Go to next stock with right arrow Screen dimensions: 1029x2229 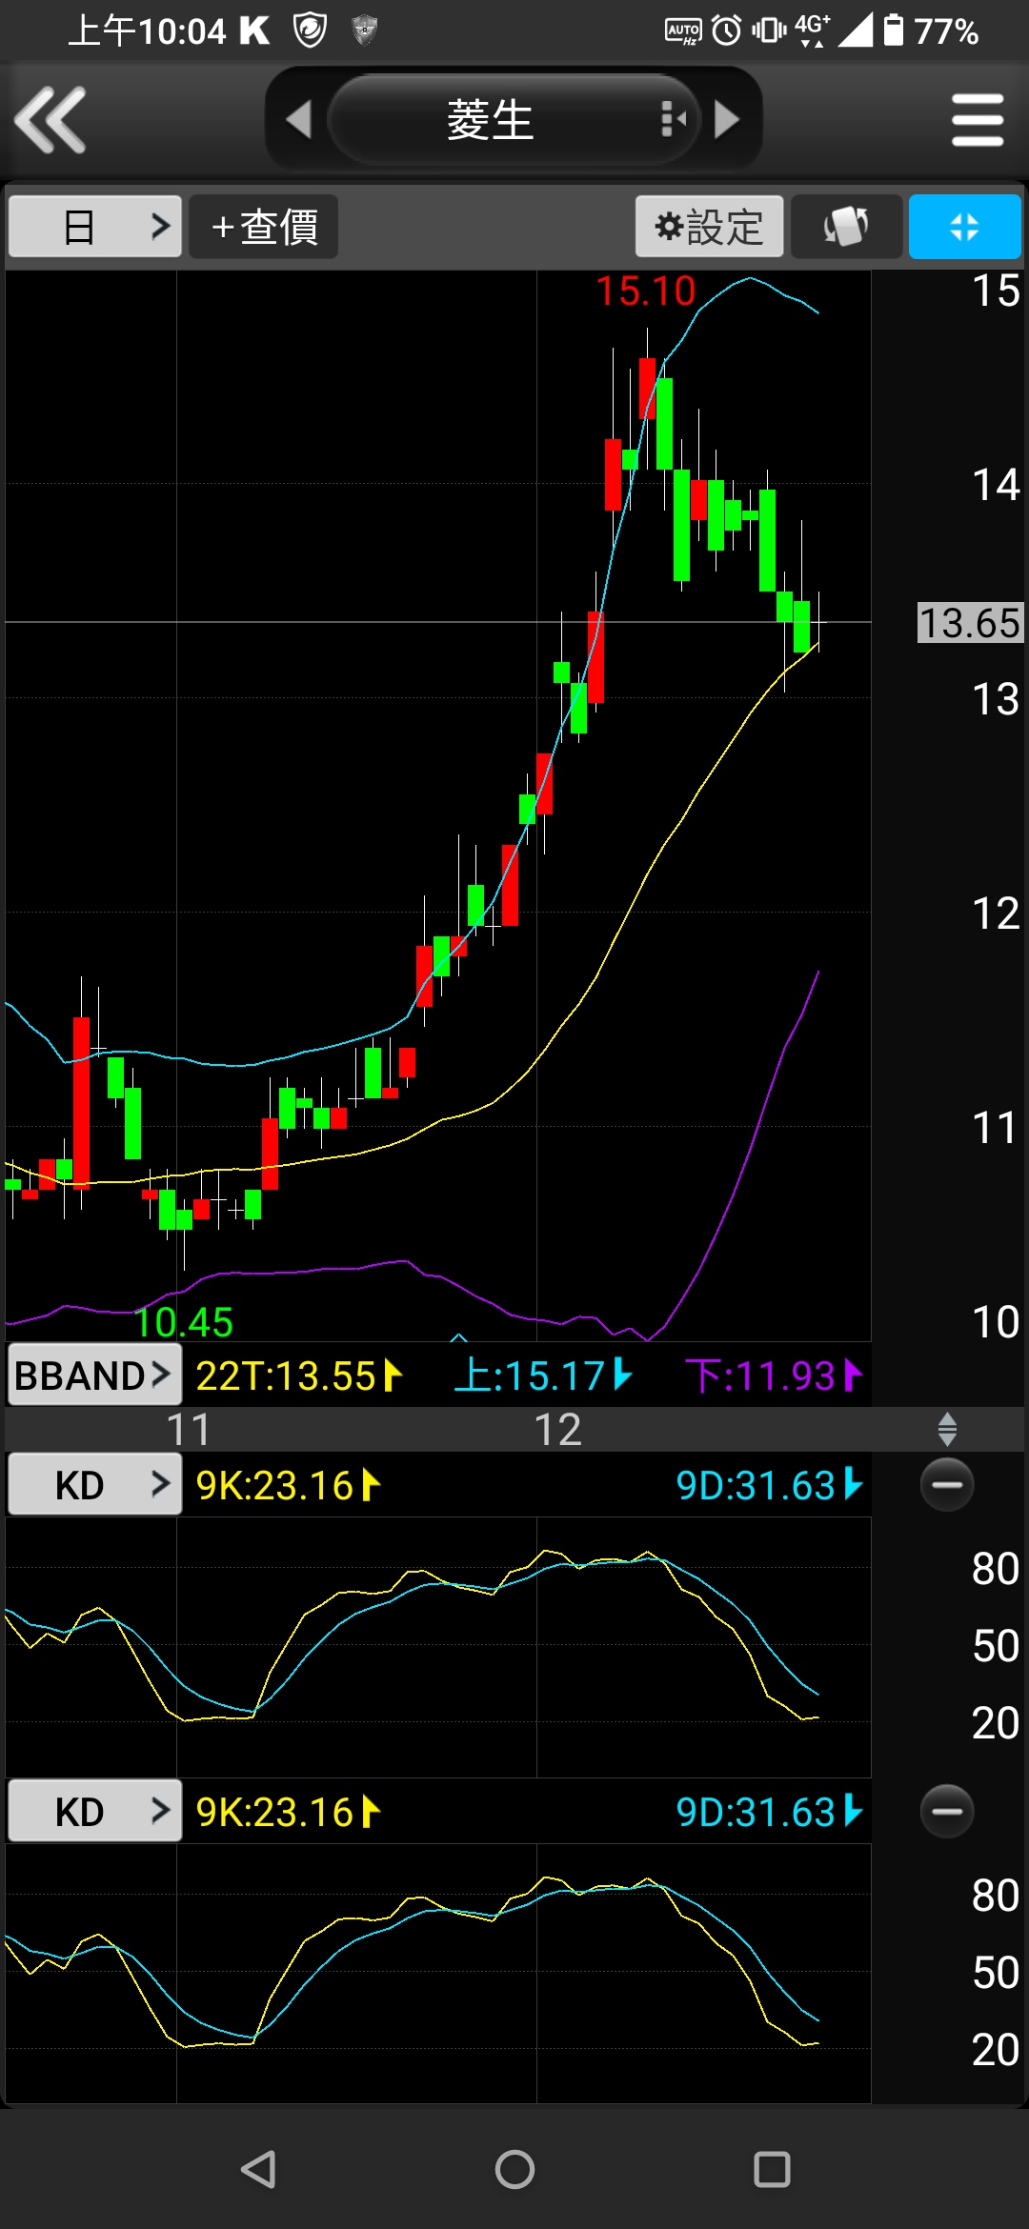[x=727, y=120]
